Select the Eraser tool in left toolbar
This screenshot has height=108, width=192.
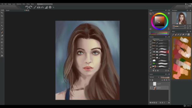click(2, 36)
